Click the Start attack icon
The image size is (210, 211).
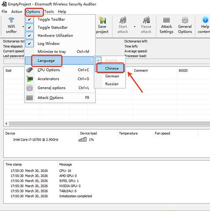[x=123, y=20]
